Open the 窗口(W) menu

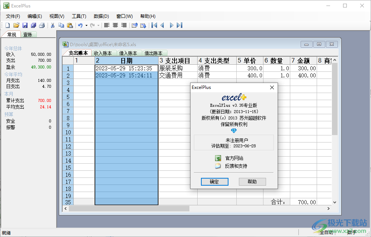pos(125,16)
